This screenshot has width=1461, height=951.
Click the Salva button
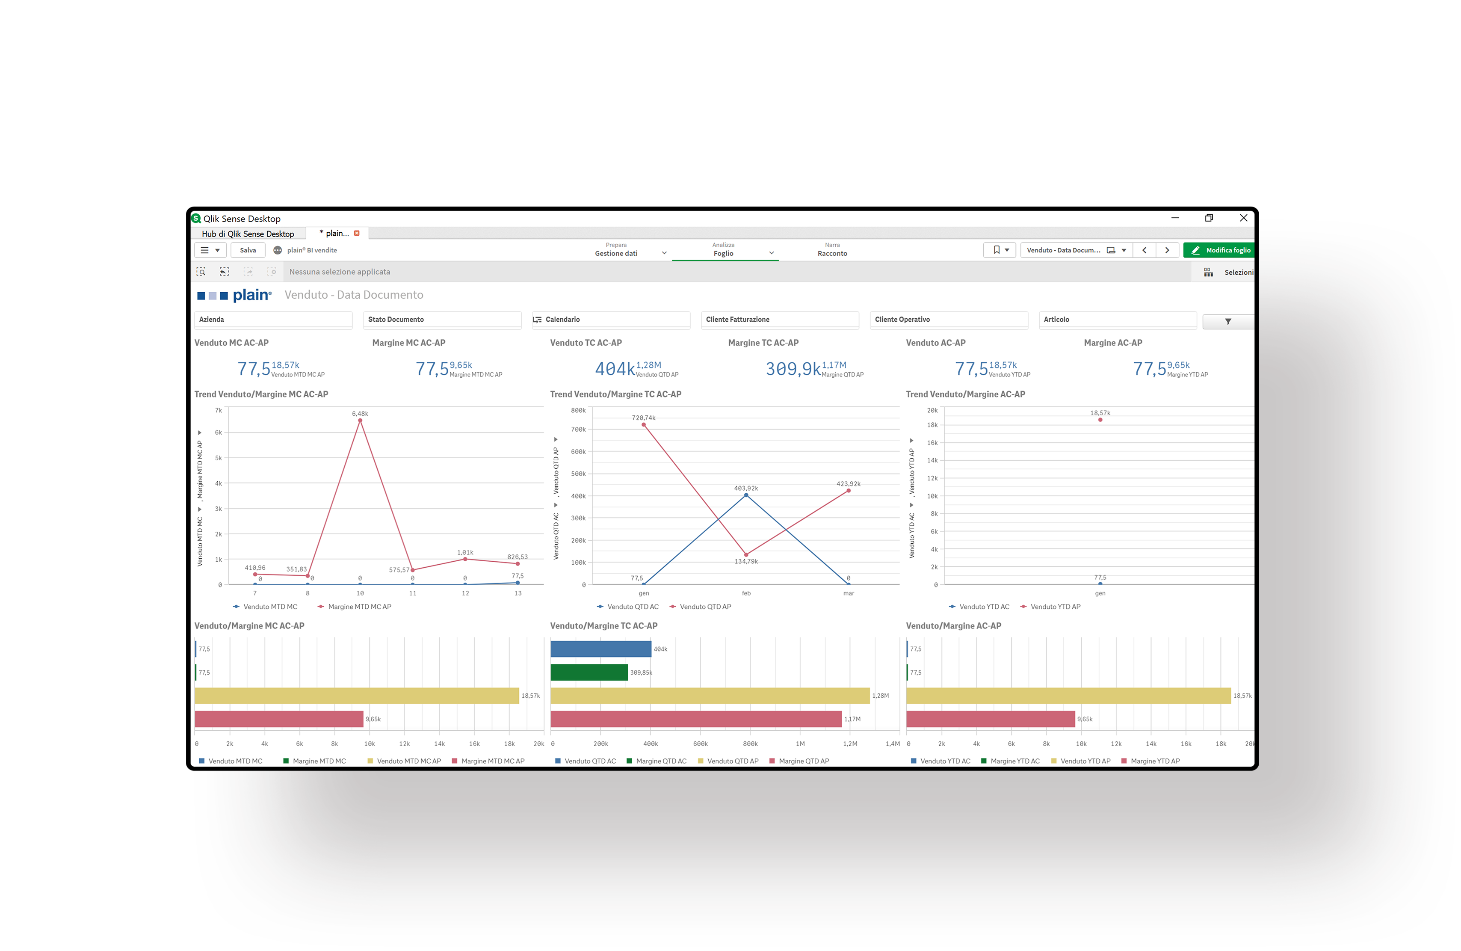tap(248, 251)
